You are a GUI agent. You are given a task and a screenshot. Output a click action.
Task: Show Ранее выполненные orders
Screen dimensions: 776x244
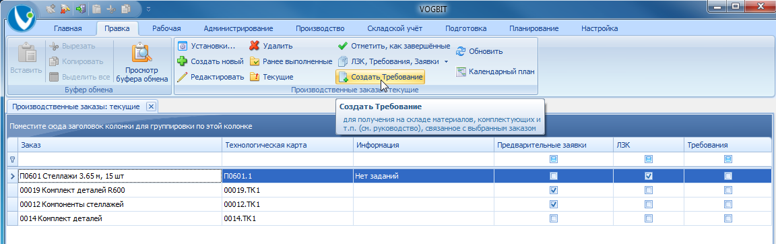click(290, 61)
